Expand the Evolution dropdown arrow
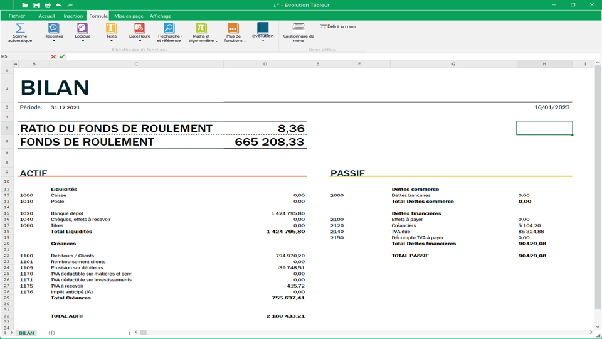The image size is (602, 339). [263, 40]
